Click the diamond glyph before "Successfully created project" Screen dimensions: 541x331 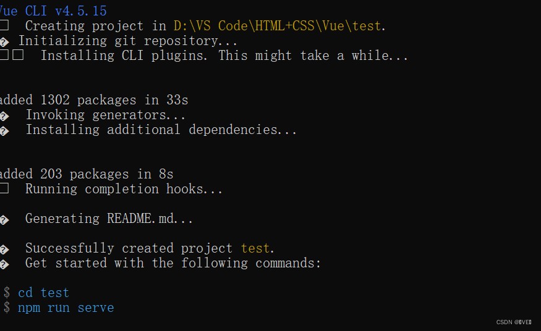pyautogui.click(x=4, y=249)
